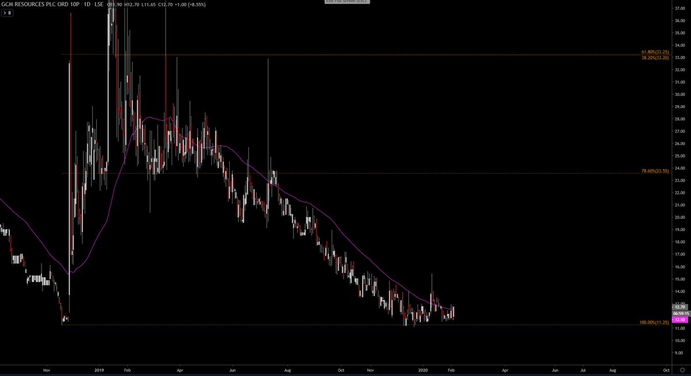
Task: Click the L11.65 low value in the legend
Action: tap(148, 5)
